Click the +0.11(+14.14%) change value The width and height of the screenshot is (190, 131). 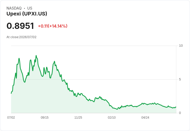(x=53, y=26)
